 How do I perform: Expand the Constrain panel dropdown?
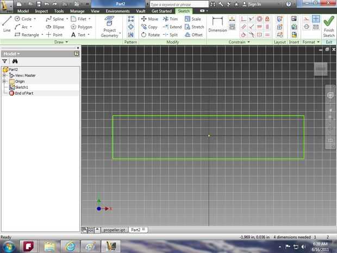click(x=248, y=42)
